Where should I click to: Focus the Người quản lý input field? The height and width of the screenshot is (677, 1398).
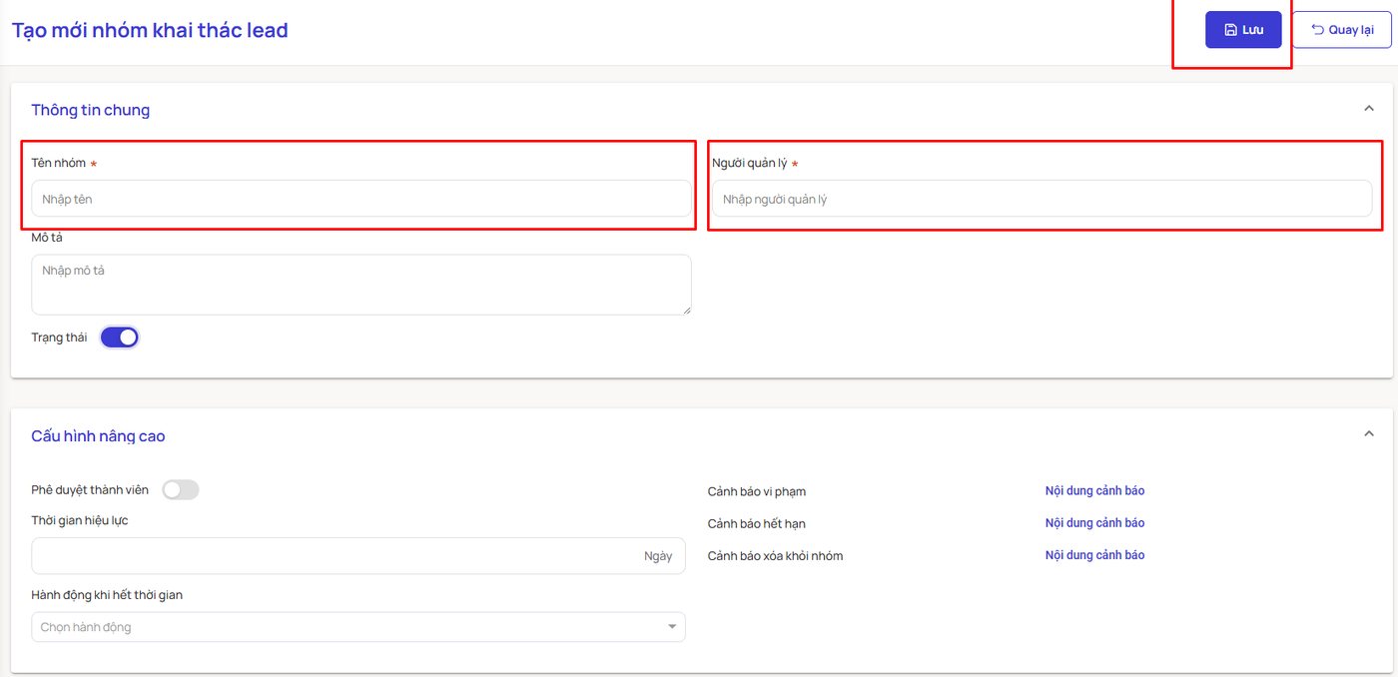[x=1042, y=199]
